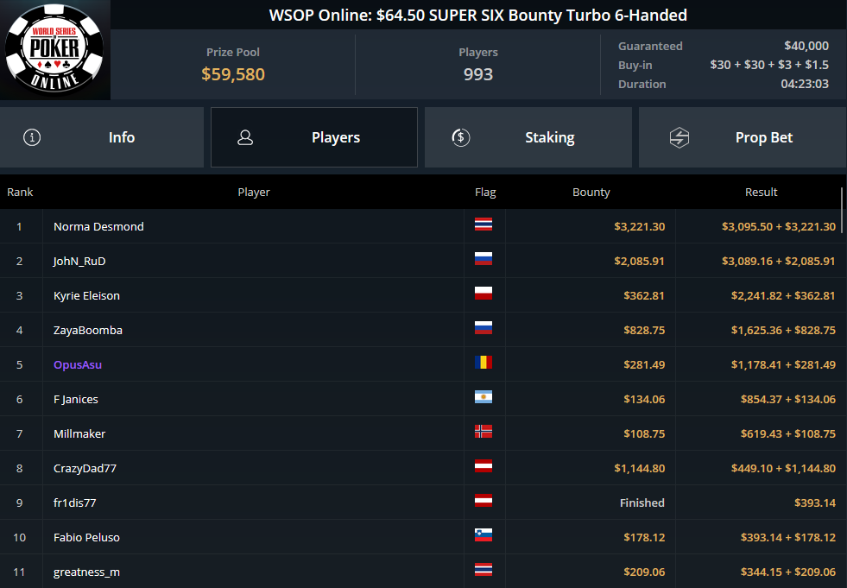
Task: Sort by the Result column header
Action: [762, 192]
